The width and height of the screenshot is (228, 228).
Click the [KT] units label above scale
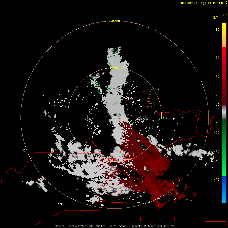(x=216, y=17)
